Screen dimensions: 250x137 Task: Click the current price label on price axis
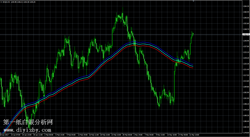246,34
